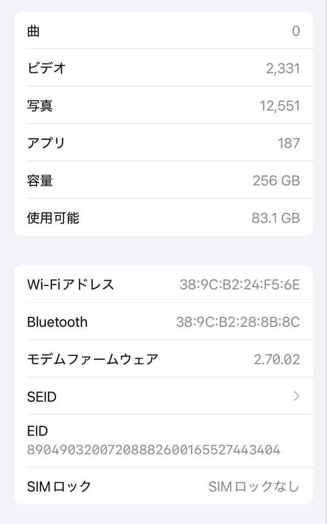This screenshot has height=524, width=327.
Task: Select the モデムファームウェア row
Action: 163,359
